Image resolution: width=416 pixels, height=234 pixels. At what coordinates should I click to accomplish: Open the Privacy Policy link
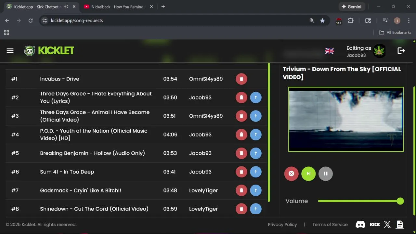[x=282, y=225]
